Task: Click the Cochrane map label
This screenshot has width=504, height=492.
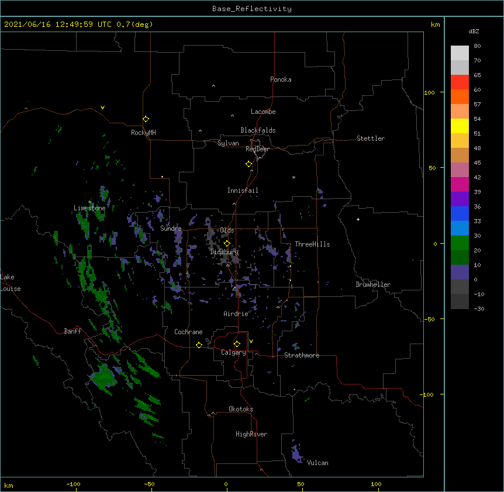Action: (188, 332)
